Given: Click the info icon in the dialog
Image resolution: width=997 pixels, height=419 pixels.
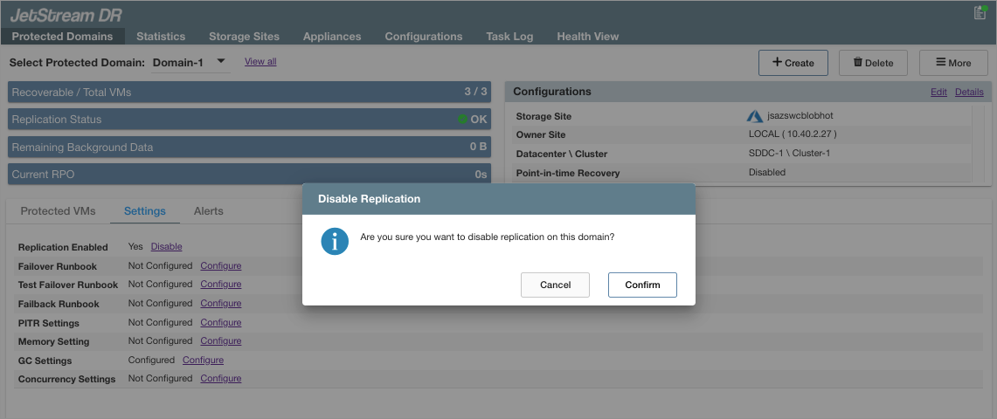Looking at the screenshot, I should (x=335, y=241).
